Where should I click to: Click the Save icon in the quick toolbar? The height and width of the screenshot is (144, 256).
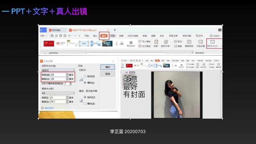(x=52, y=36)
